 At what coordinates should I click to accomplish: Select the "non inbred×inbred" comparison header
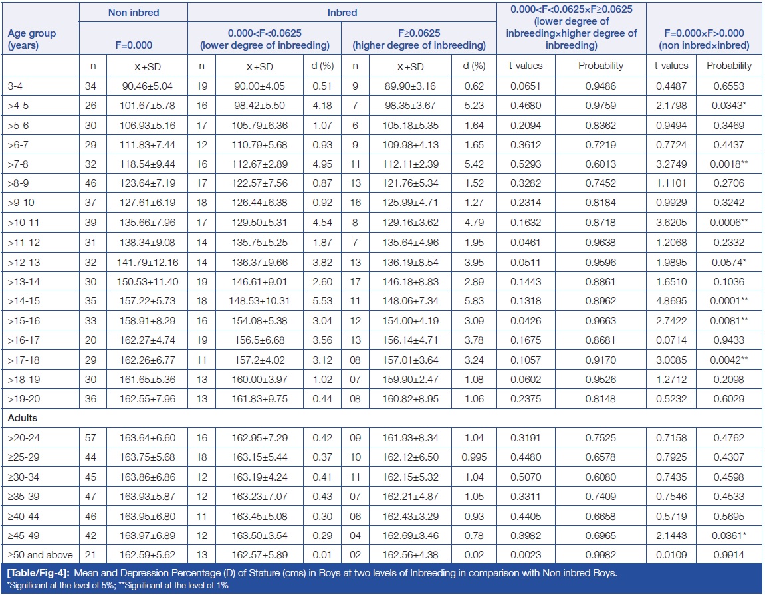pyautogui.click(x=705, y=39)
